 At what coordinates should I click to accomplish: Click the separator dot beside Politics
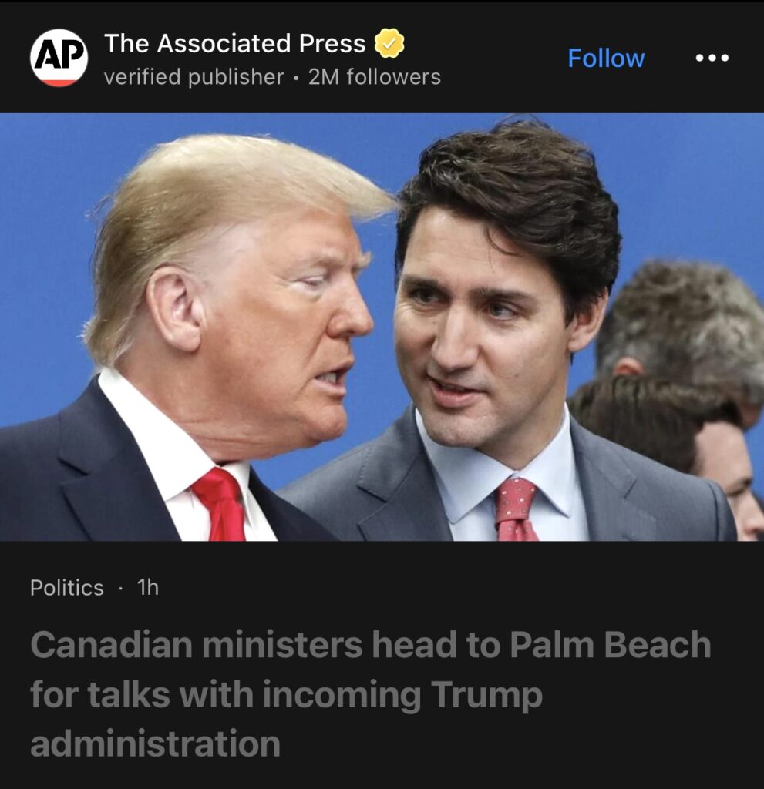[x=120, y=587]
